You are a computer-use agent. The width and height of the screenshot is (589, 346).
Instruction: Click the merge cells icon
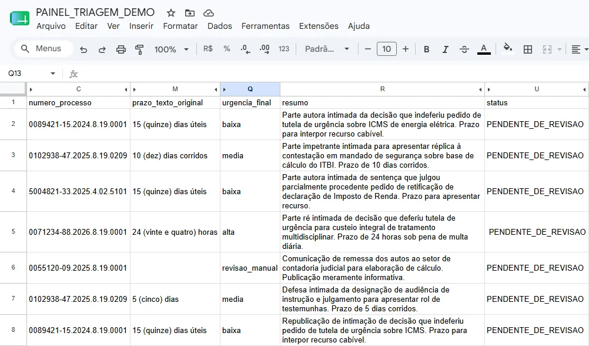tap(547, 49)
